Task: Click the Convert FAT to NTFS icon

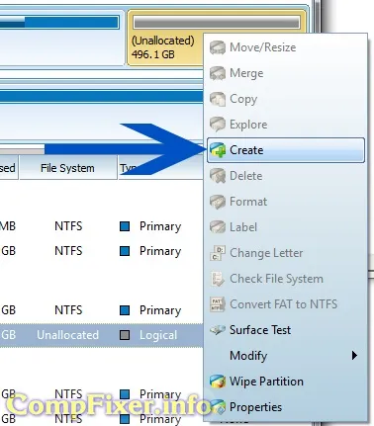Action: (x=218, y=304)
